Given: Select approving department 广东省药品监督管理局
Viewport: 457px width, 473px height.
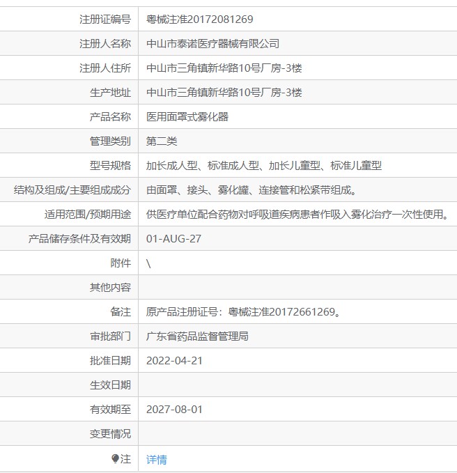Looking at the screenshot, I should pos(197,336).
